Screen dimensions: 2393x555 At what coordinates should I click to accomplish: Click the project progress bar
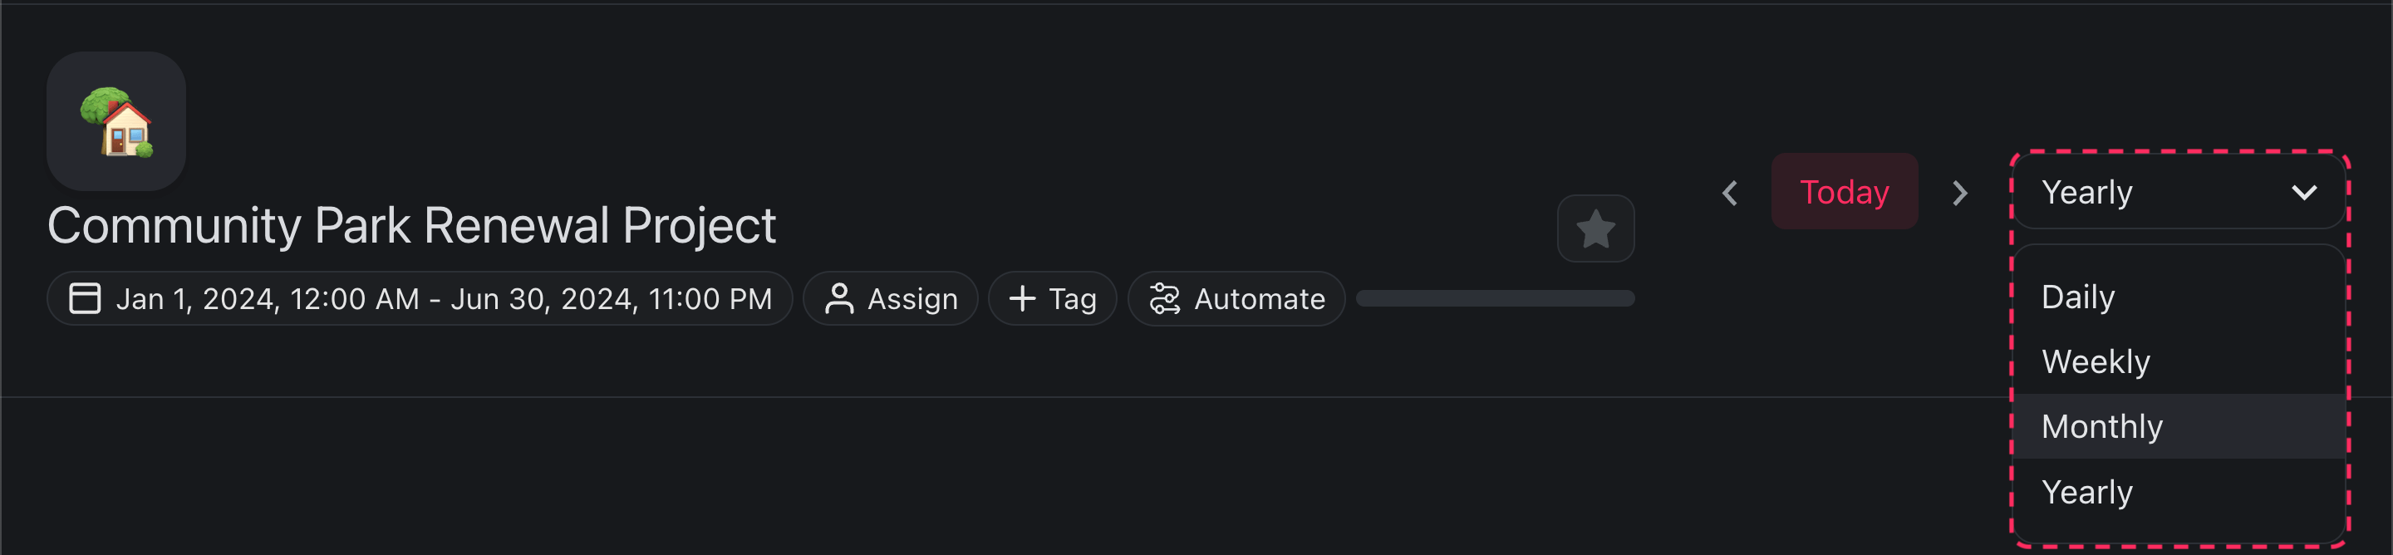1495,298
